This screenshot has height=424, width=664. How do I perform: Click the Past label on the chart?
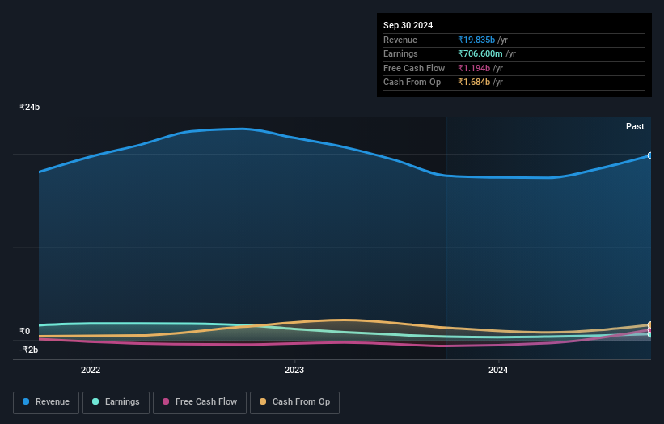coord(635,126)
